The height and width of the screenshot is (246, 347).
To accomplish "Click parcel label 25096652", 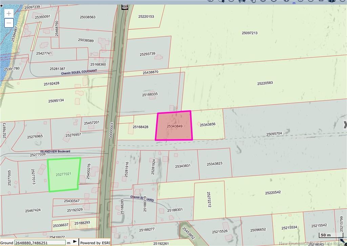I will [258, 230].
